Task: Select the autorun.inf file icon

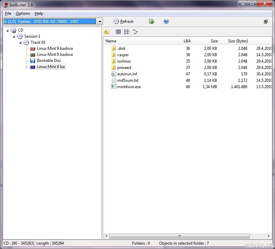Action: (x=114, y=74)
